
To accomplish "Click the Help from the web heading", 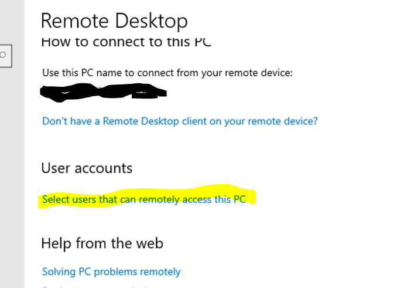I will click(102, 242).
